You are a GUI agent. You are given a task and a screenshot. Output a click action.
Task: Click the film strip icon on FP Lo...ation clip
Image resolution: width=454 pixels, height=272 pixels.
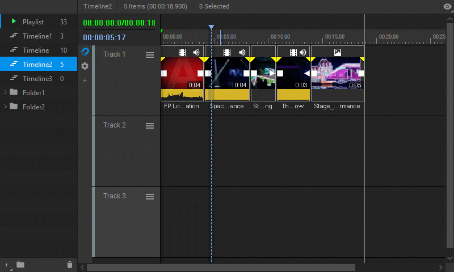182,53
